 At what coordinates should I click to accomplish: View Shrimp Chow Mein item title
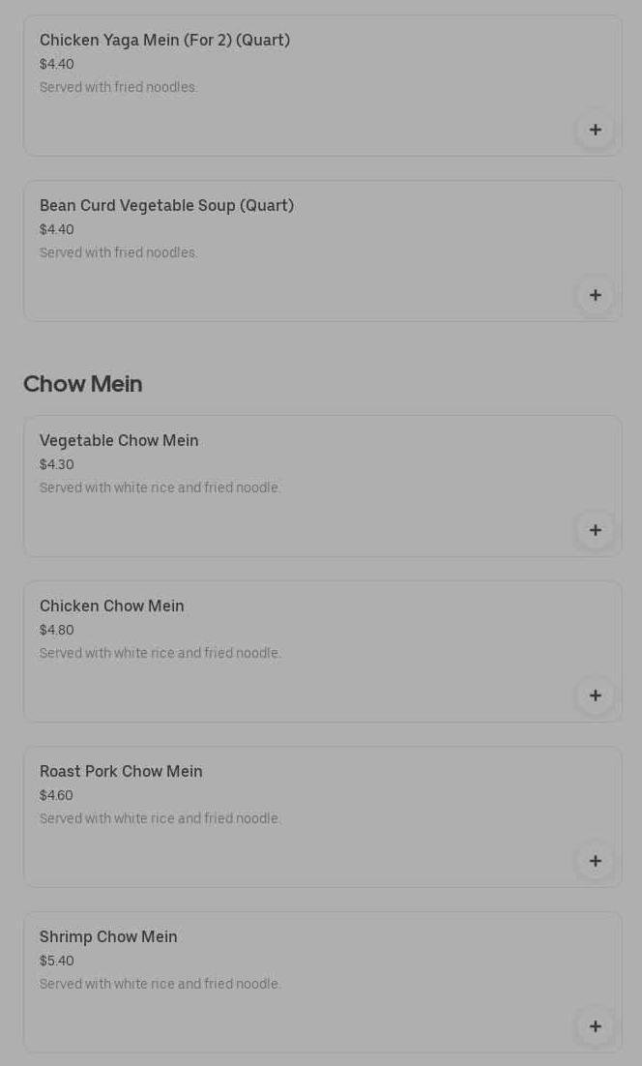pos(108,937)
